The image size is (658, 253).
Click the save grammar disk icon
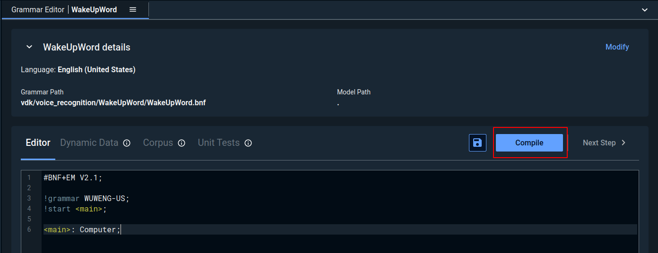coord(477,143)
